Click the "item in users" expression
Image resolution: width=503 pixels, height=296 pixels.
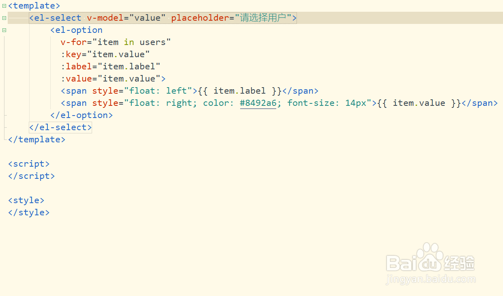click(132, 42)
